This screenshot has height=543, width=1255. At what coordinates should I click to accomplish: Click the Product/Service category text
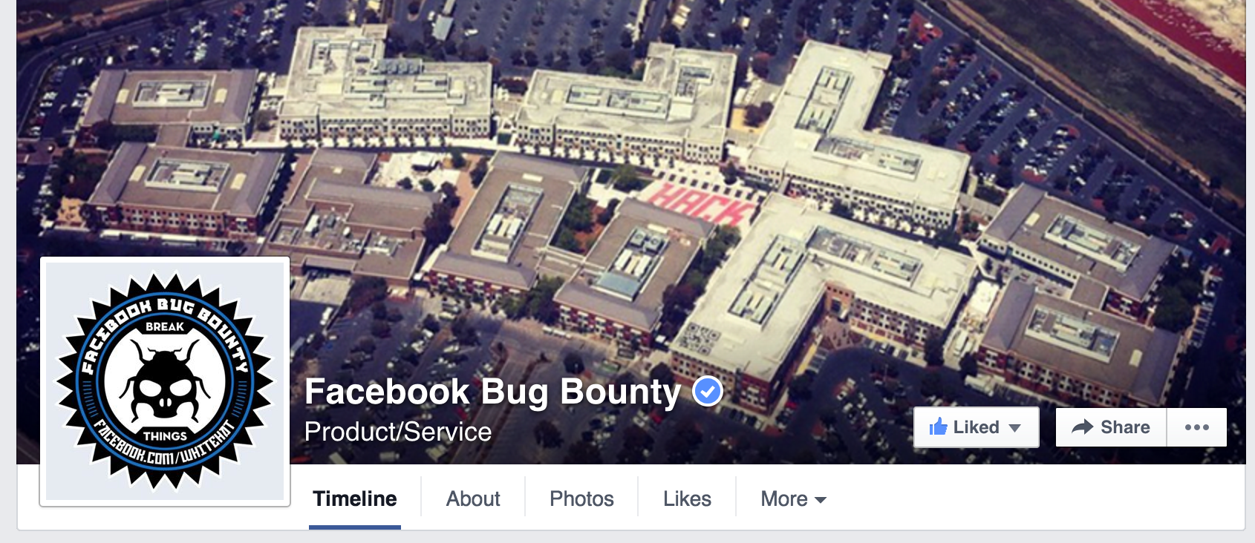[x=398, y=432]
